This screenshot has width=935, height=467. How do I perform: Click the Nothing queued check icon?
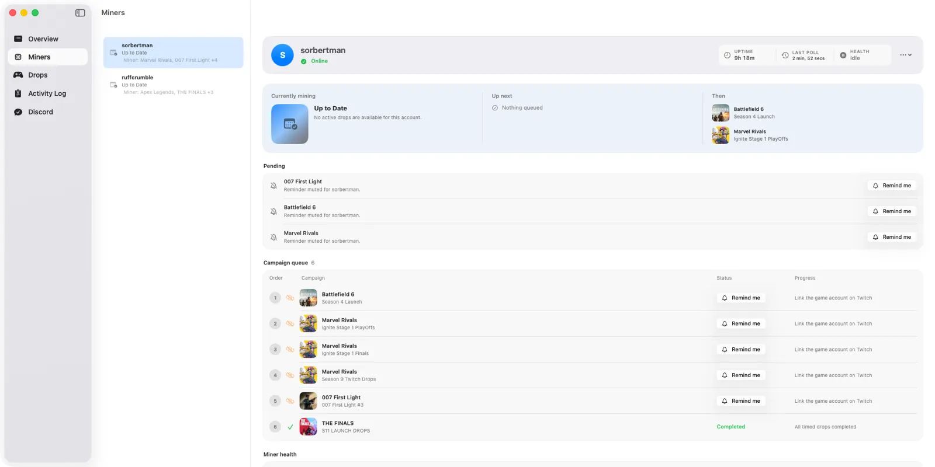[x=495, y=108]
